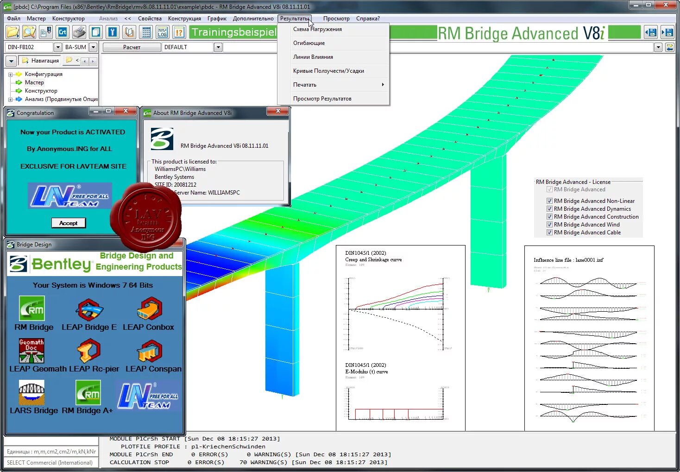Screen dimensions: 680x472
Task: Click Creep and Shrinkage curve plot thumbnail
Action: [400, 338]
